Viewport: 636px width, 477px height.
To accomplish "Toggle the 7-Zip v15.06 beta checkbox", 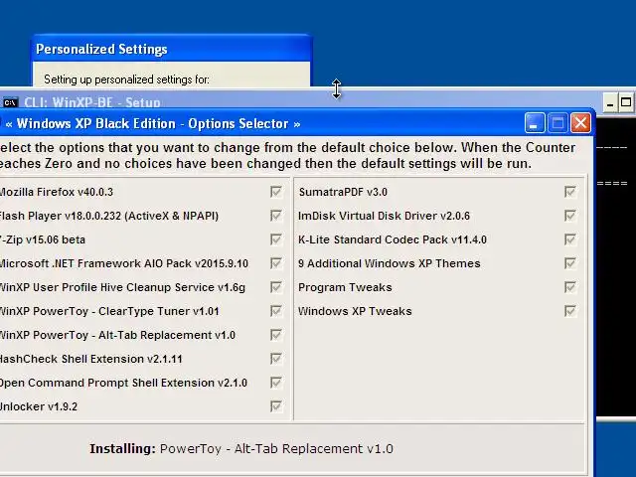I will coord(276,239).
